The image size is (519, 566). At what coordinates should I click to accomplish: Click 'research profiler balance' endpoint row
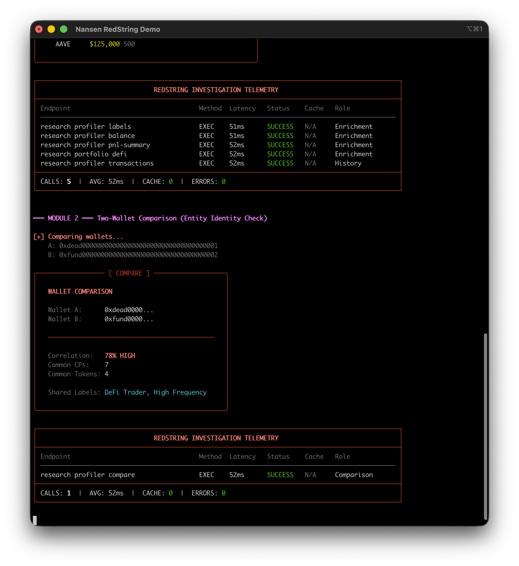point(218,136)
